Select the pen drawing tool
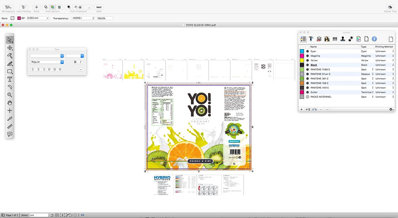 click(10, 64)
